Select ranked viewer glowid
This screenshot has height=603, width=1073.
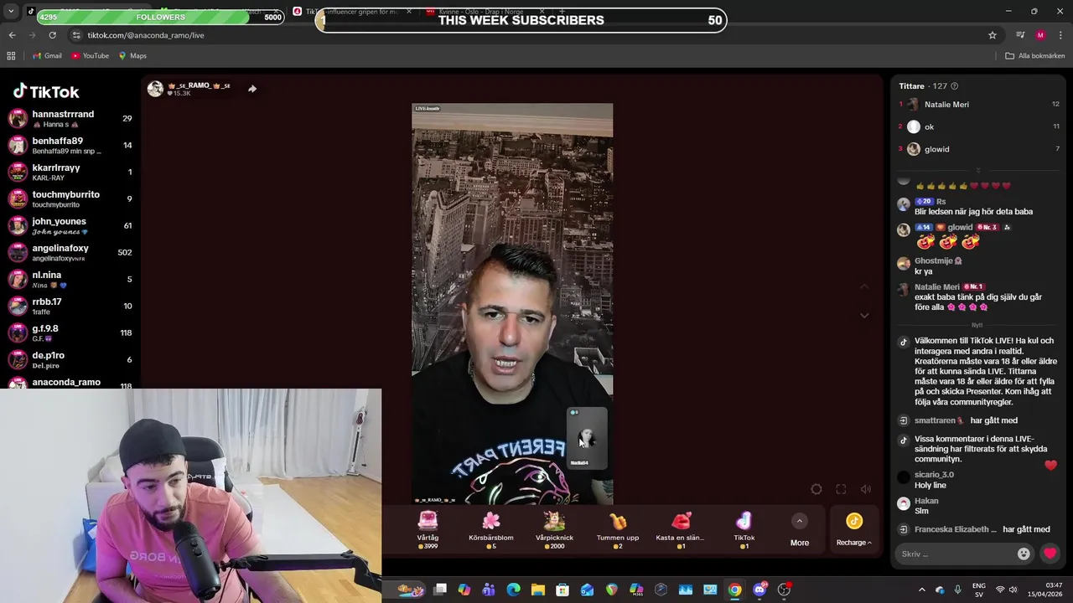pyautogui.click(x=979, y=149)
